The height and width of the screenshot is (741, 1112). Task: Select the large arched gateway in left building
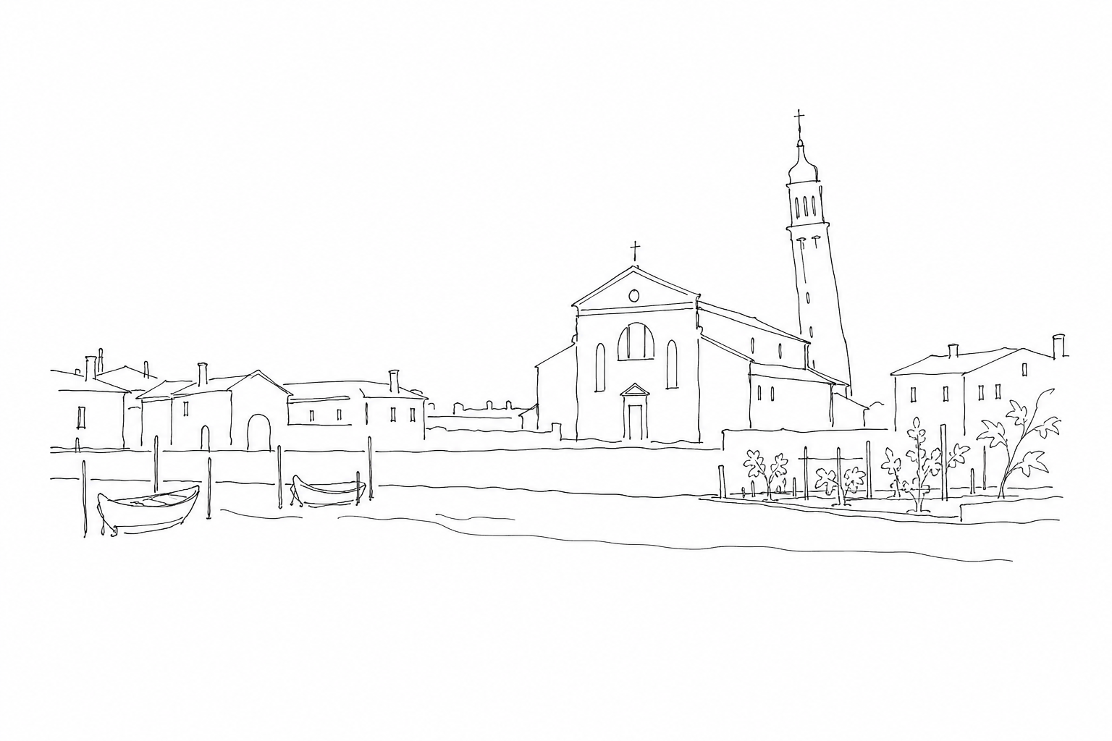(258, 433)
